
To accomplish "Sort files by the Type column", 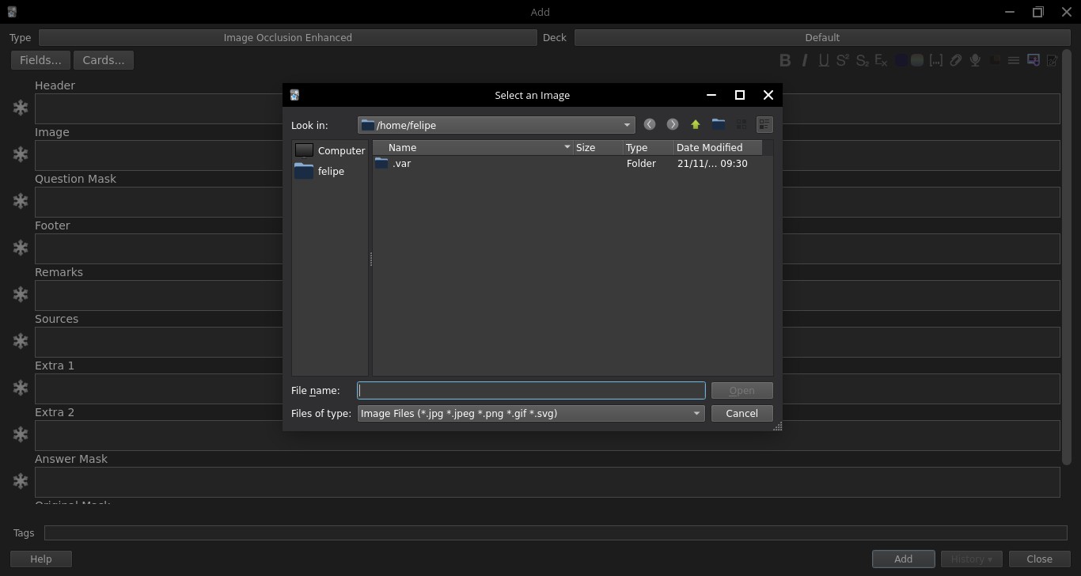I will click(648, 147).
